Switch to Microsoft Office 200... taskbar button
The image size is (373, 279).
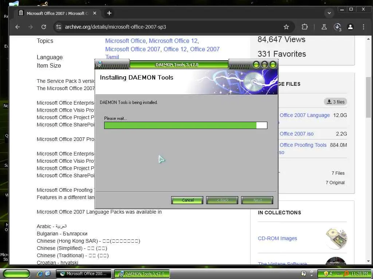point(83,274)
